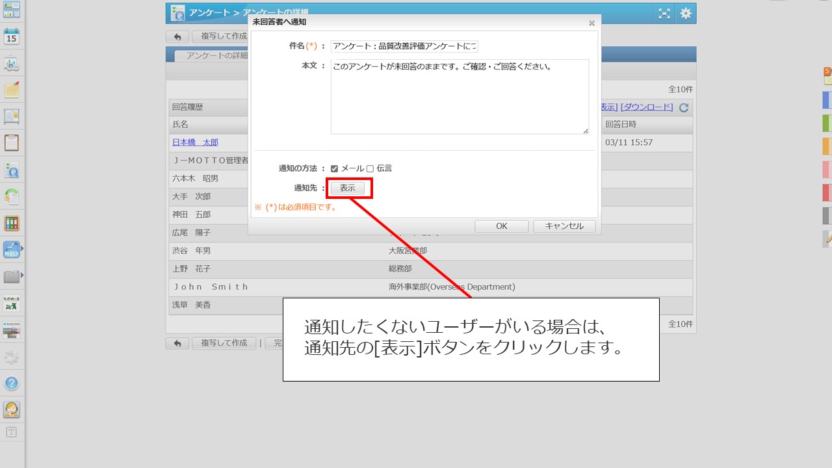
Task: Click the 03/11 15:57 response time cell
Action: [x=629, y=142]
